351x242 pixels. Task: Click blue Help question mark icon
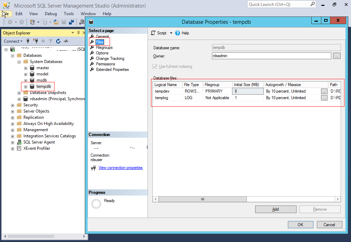178,33
